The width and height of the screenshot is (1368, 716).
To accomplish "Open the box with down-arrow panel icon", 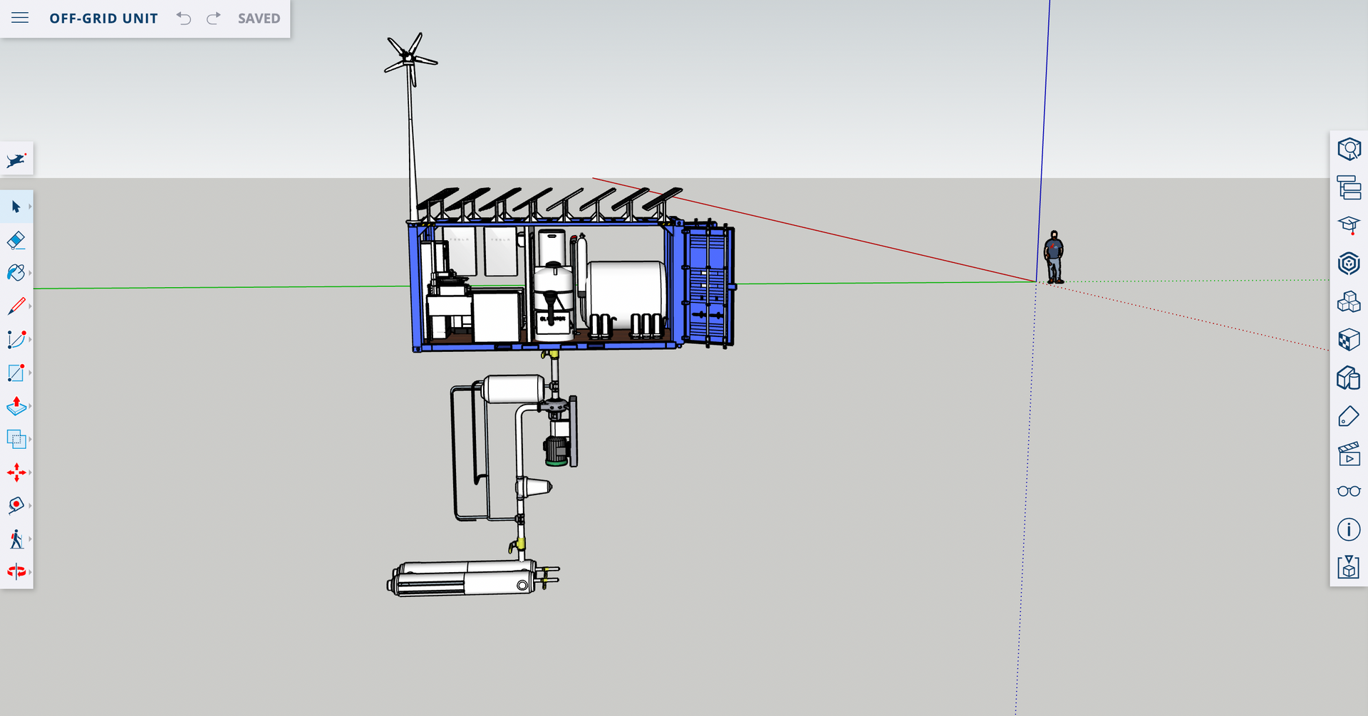I will [1349, 568].
